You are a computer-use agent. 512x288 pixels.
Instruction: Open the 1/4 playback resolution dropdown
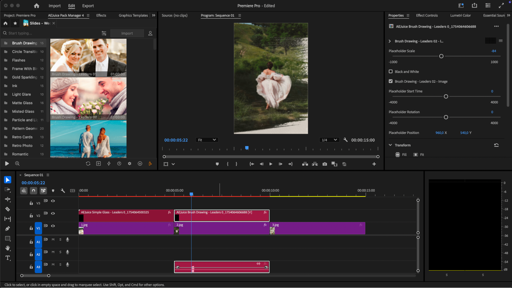(329, 140)
